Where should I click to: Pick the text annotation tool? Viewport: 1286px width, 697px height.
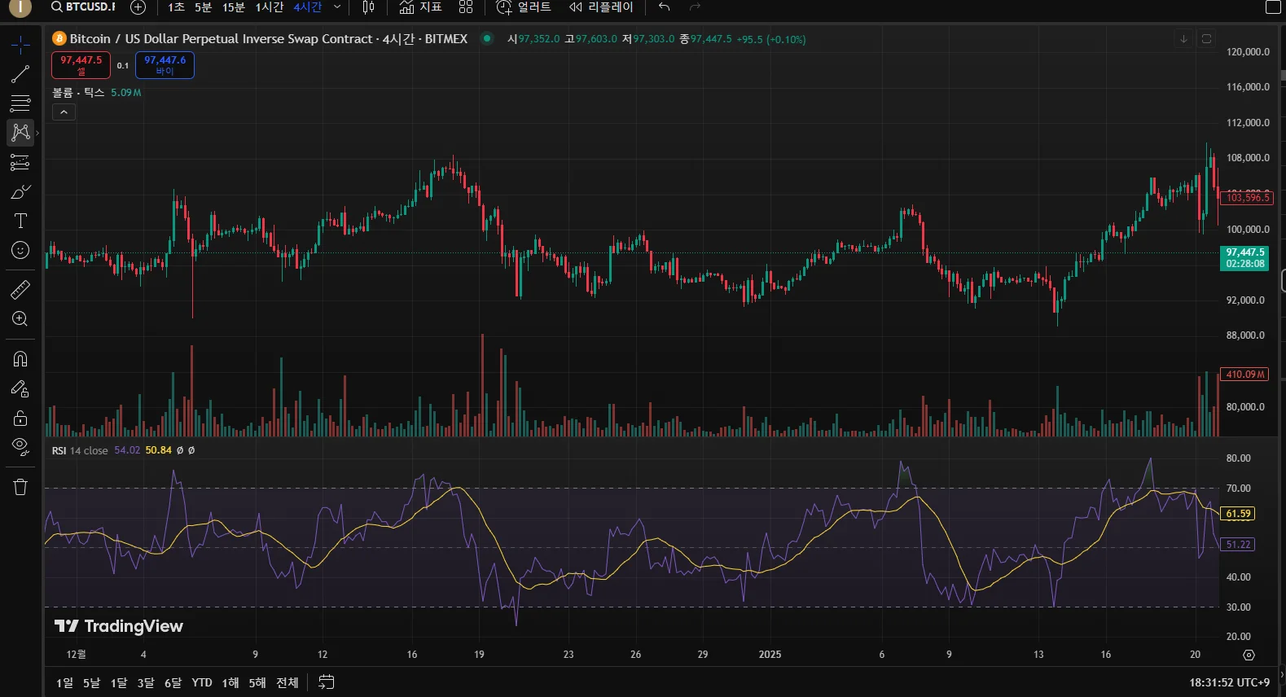tap(20, 221)
